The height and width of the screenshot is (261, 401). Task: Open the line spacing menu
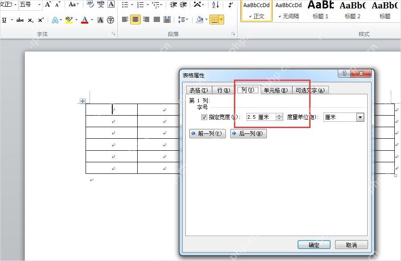(x=183, y=20)
